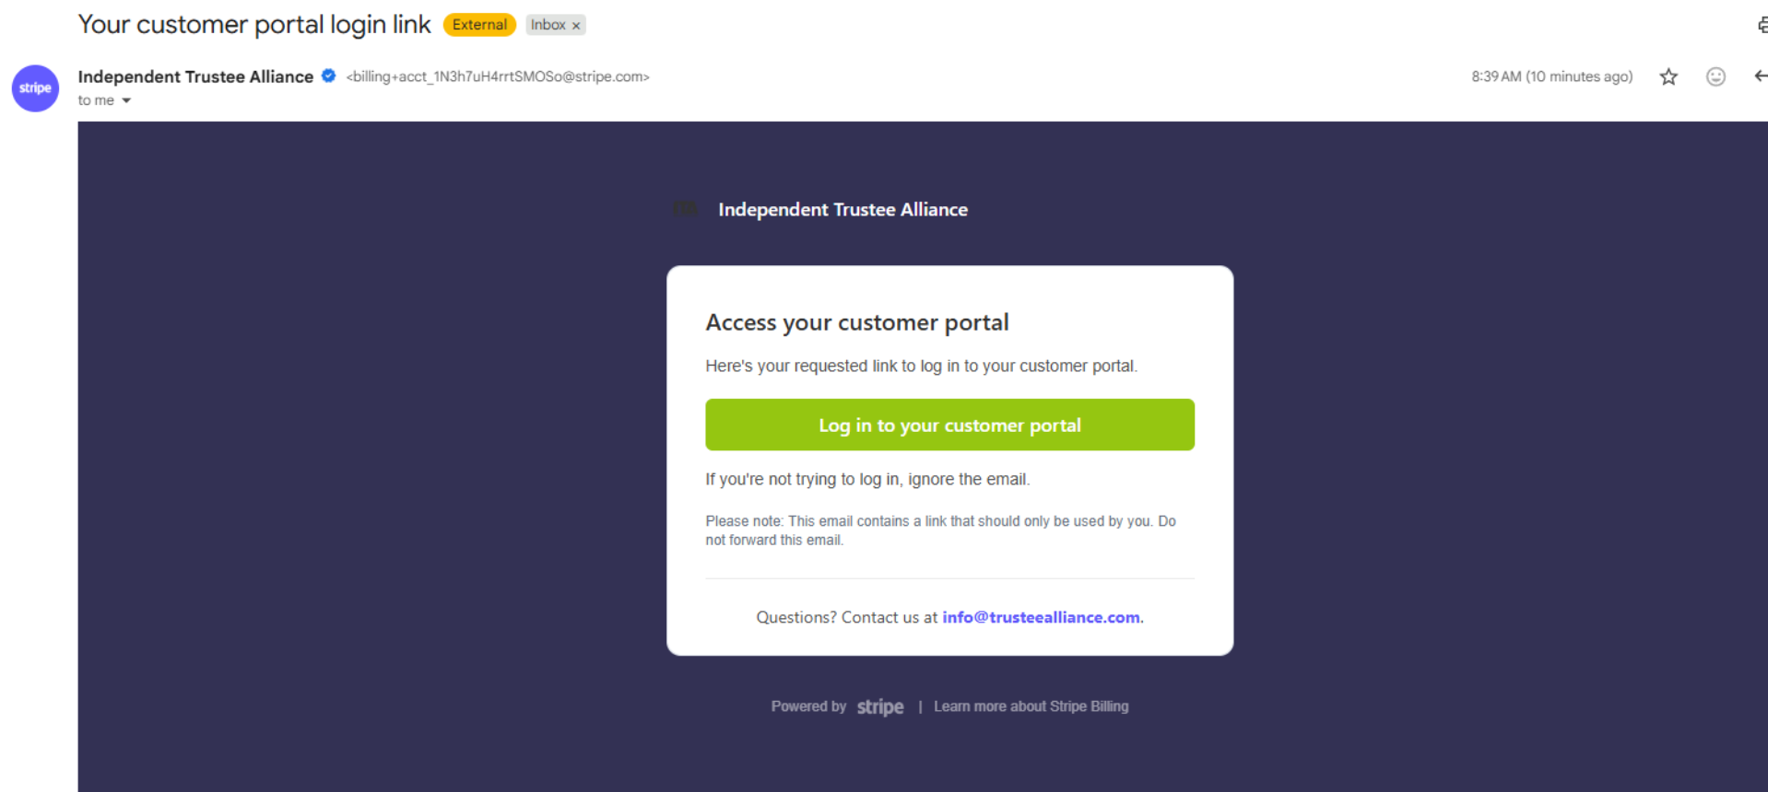Remove the Inbox label with its X
Screen dimensions: 1768x792
576,26
